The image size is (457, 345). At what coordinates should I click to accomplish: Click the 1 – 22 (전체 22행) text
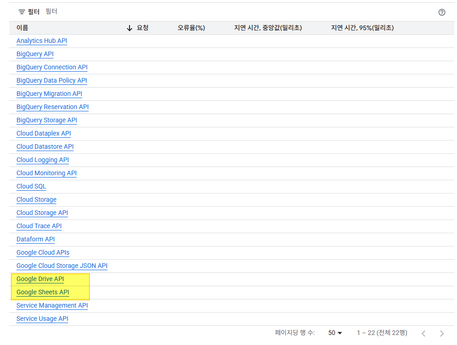(x=382, y=333)
